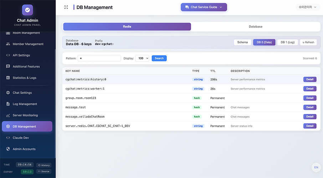Open Detail for server.redis.CHAT key
This screenshot has width=323, height=178.
click(309, 126)
